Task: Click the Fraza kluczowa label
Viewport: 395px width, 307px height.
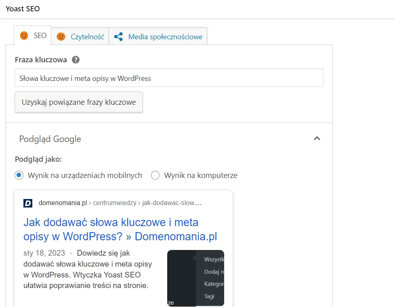Action: [41, 60]
